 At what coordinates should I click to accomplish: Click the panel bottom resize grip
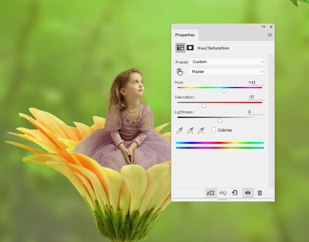point(222,200)
